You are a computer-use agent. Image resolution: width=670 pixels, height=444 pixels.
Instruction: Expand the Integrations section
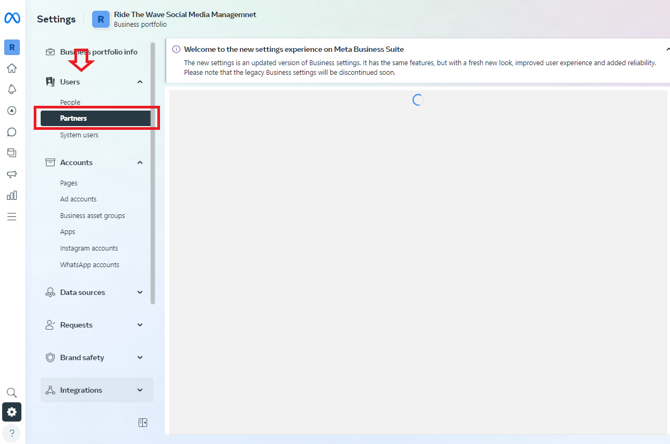point(140,390)
